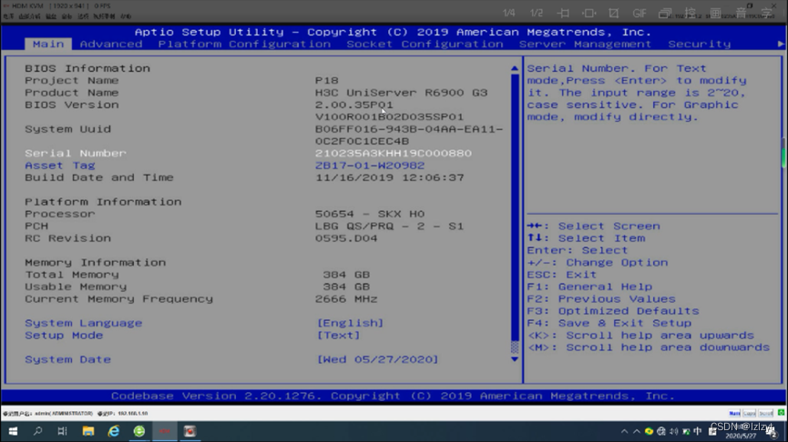The width and height of the screenshot is (788, 442).
Task: Switch to the HDM KVM taskbar window
Action: 165,431
